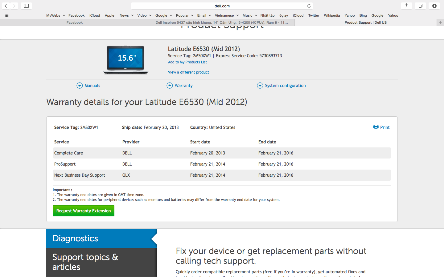Open the Music bookmarks dropdown
Viewport: 444px width, 277px height.
coord(250,15)
